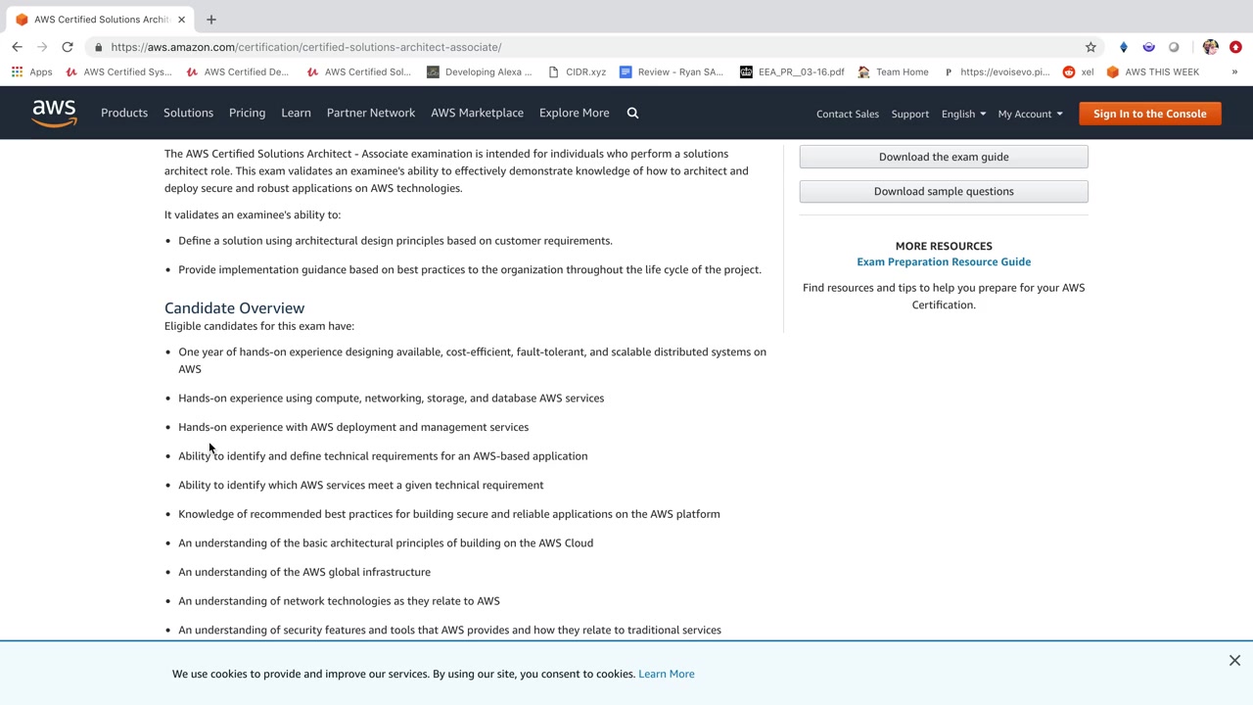Click the red circular icon beside the avatar
The width and height of the screenshot is (1253, 705).
click(x=1235, y=47)
